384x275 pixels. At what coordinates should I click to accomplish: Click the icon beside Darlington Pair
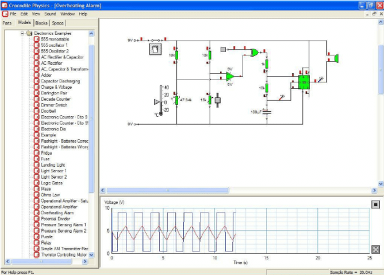[36, 93]
